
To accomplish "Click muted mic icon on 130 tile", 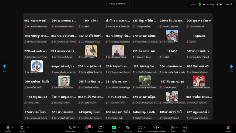I will (25, 103).
